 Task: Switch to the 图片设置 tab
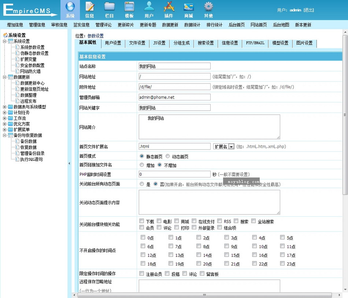click(x=304, y=43)
